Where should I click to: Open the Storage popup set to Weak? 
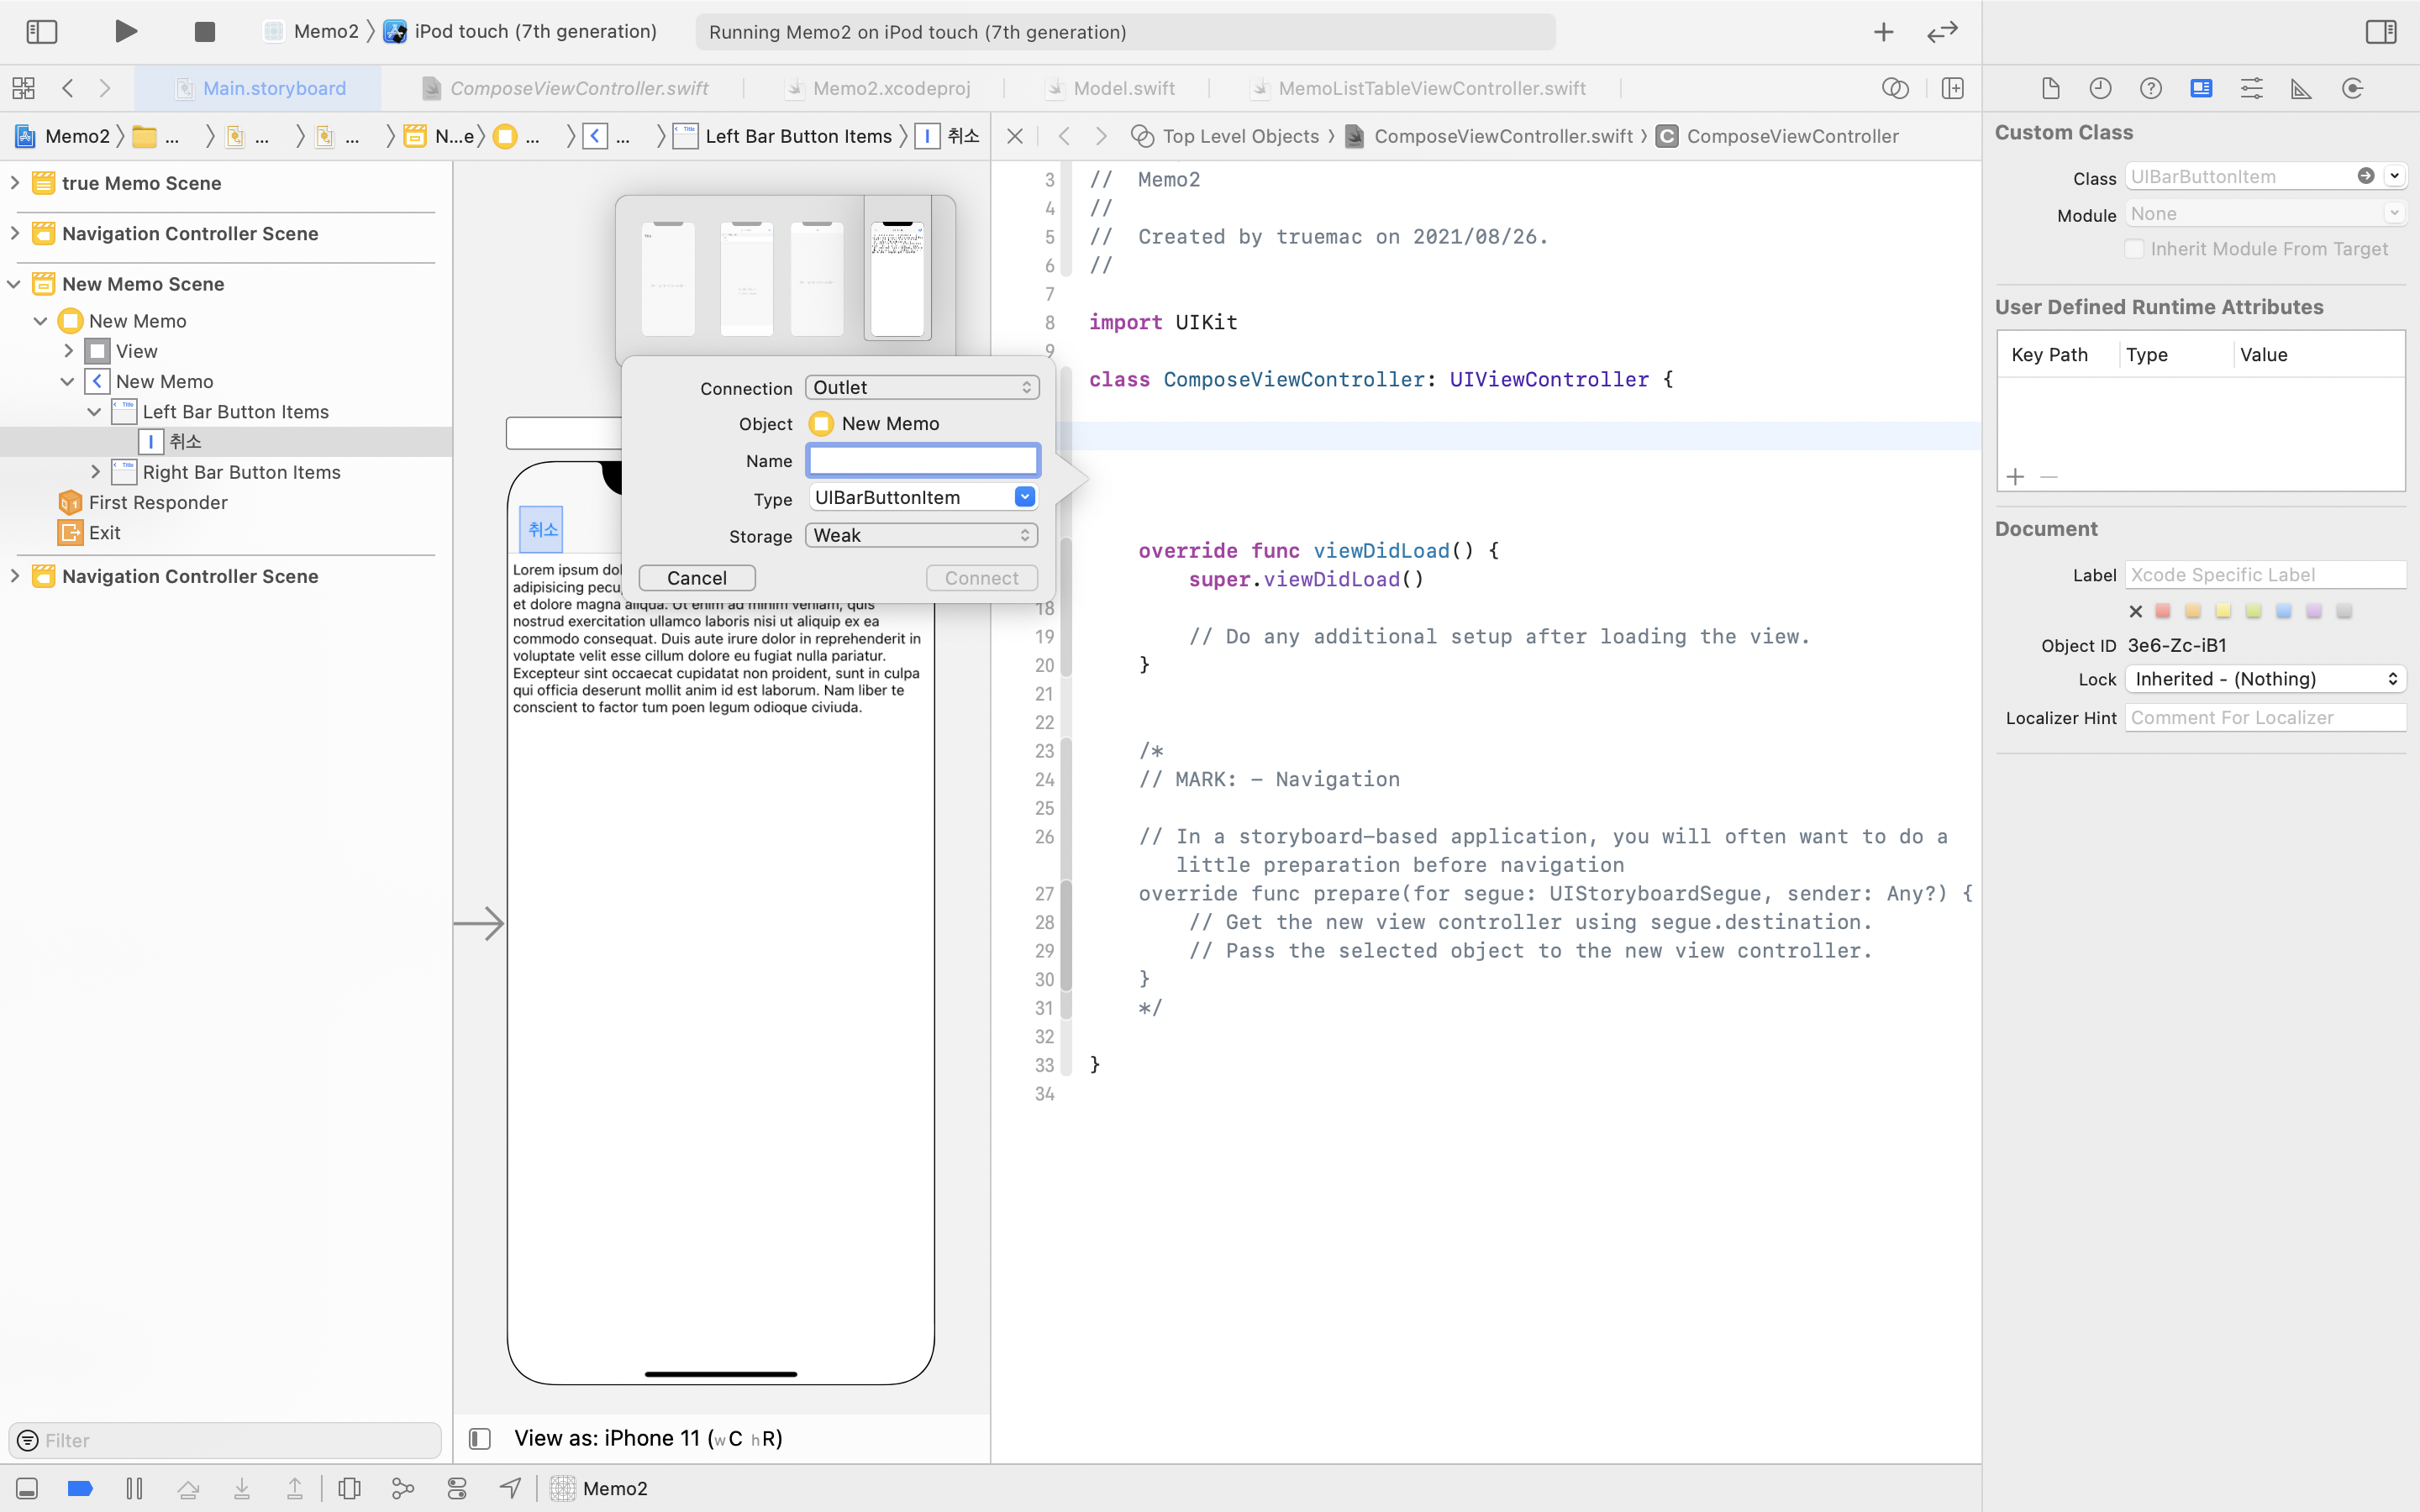point(921,535)
